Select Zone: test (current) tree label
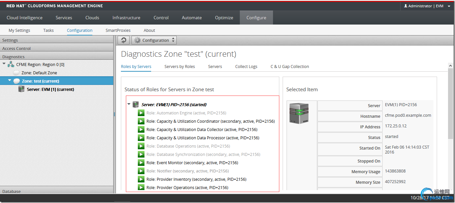Viewport: 455px width, 203px height. pos(41,81)
